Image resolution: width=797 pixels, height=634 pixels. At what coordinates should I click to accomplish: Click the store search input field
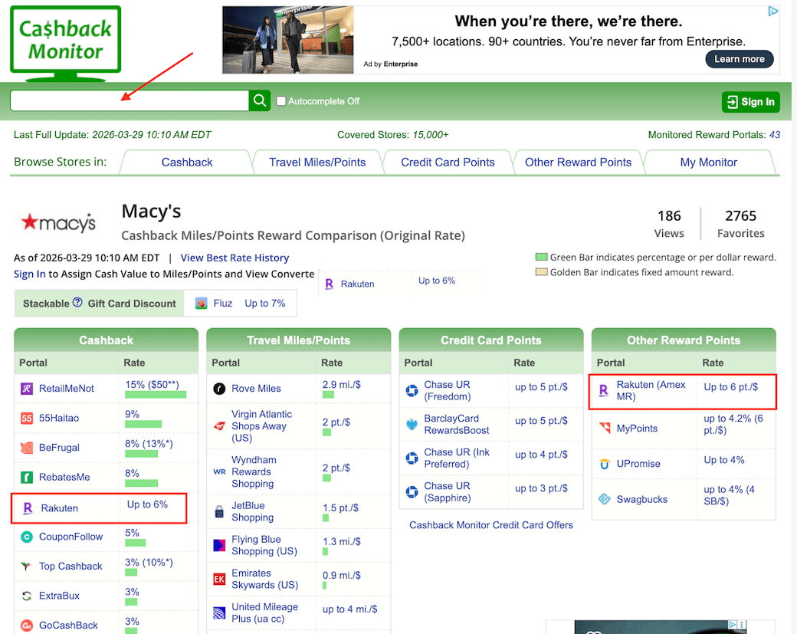(129, 101)
